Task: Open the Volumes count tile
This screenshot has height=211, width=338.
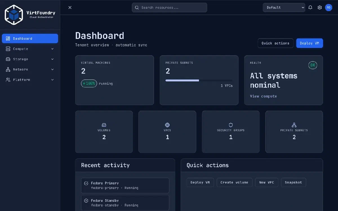Action: coord(104,132)
